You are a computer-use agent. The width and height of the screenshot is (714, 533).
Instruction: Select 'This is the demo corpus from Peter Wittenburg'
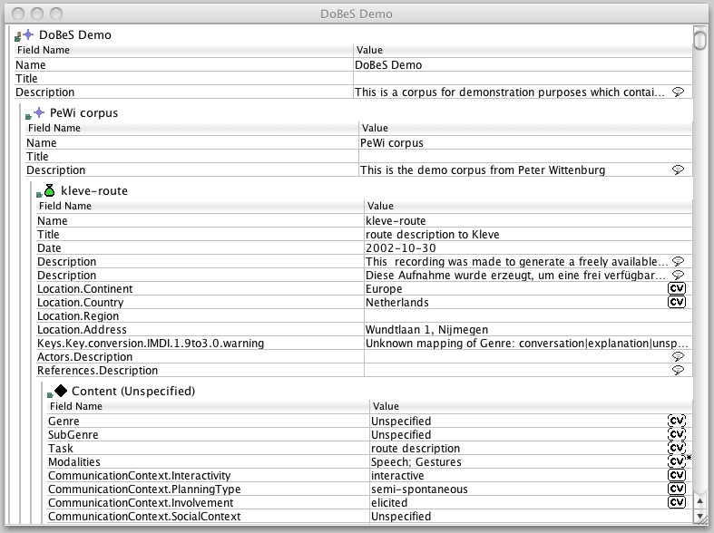[483, 170]
